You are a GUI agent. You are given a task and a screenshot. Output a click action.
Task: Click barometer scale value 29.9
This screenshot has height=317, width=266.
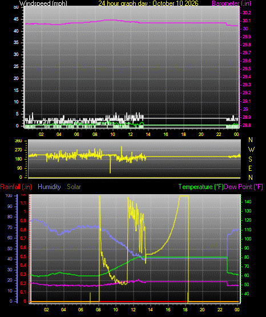247,37
